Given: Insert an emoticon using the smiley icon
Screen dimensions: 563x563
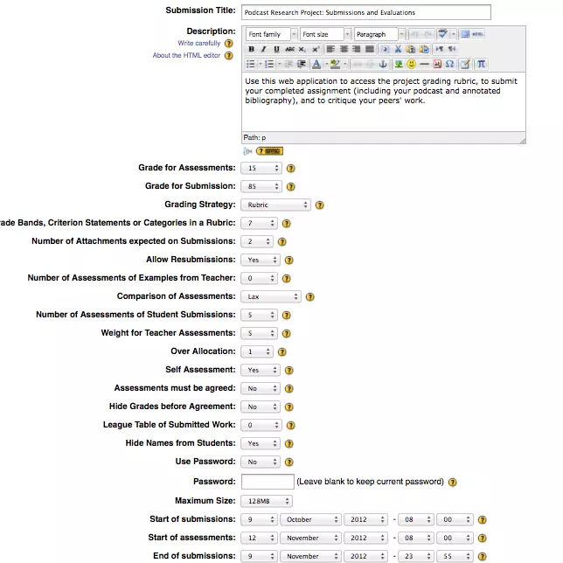Looking at the screenshot, I should pos(411,64).
